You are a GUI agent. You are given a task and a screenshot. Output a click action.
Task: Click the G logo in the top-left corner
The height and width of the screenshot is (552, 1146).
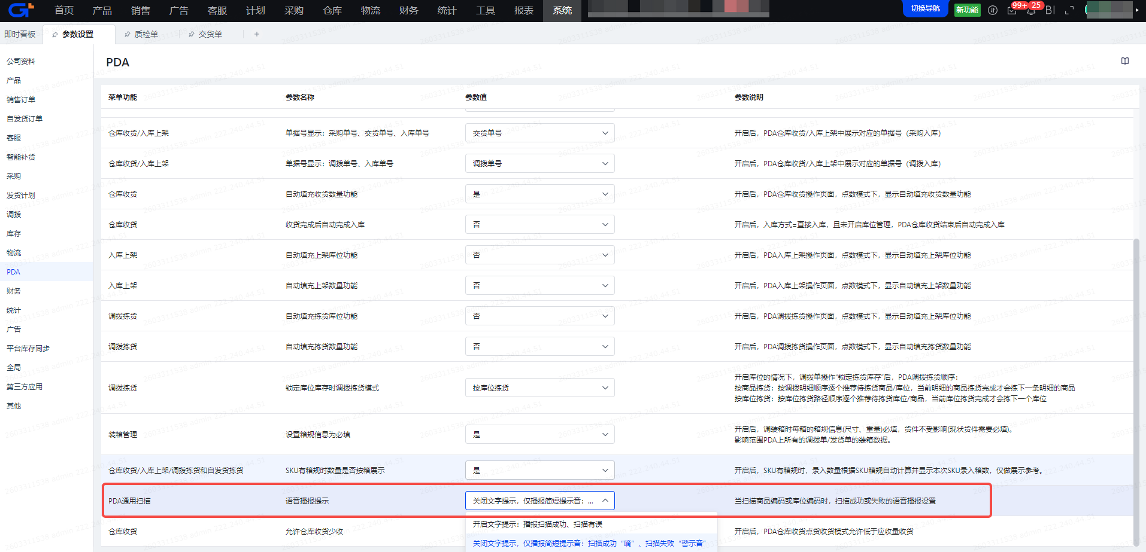[20, 10]
